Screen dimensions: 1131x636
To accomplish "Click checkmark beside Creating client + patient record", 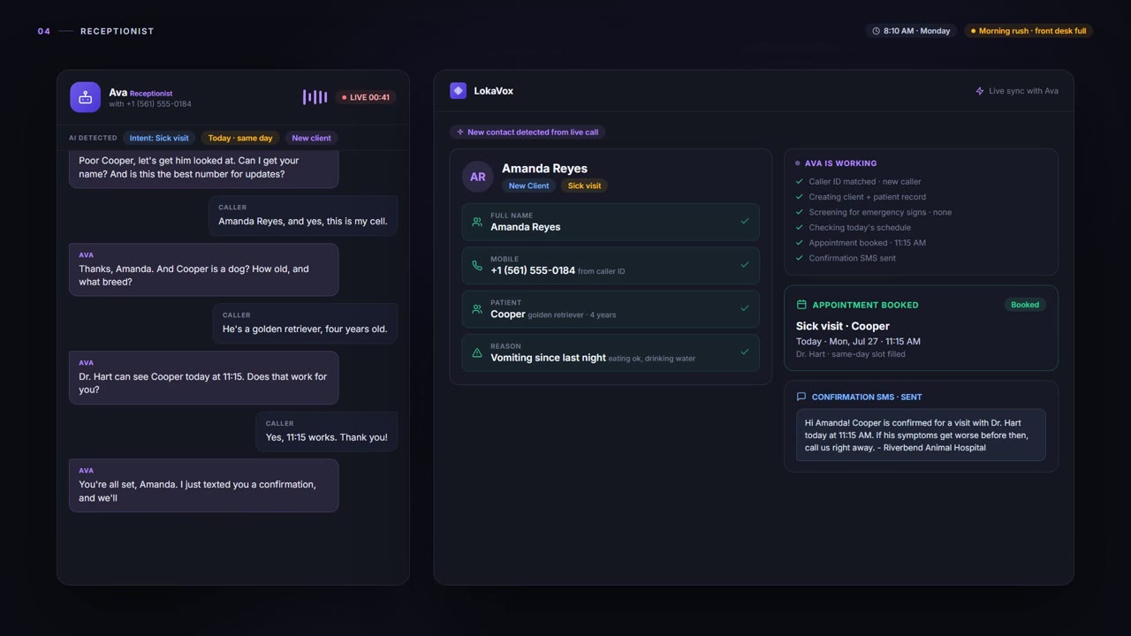I will point(800,197).
